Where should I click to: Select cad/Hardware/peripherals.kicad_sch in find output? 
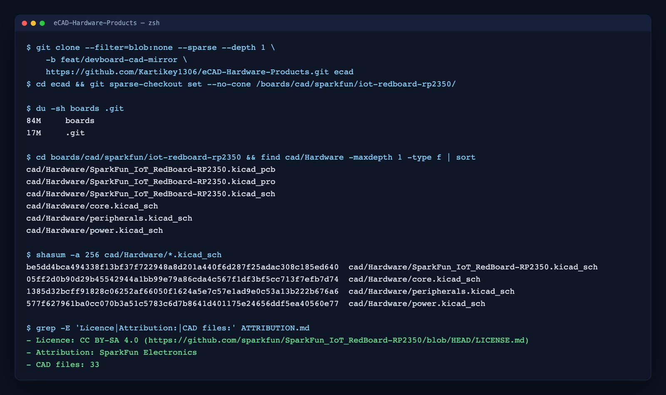109,218
